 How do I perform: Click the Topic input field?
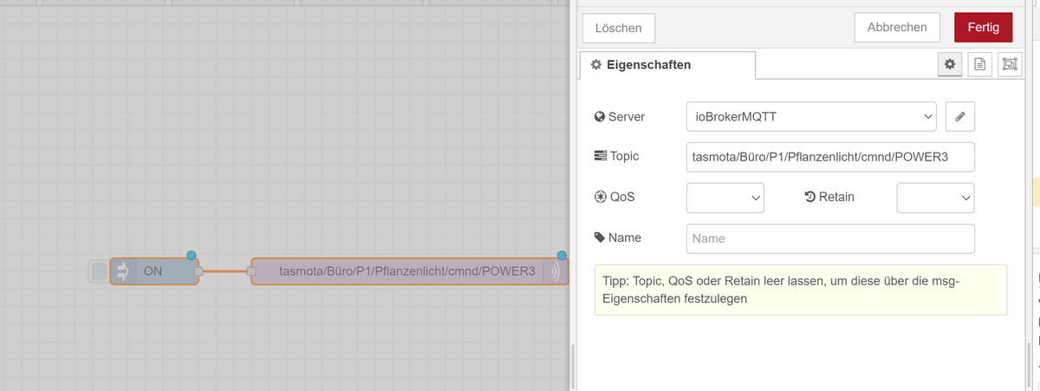(830, 157)
